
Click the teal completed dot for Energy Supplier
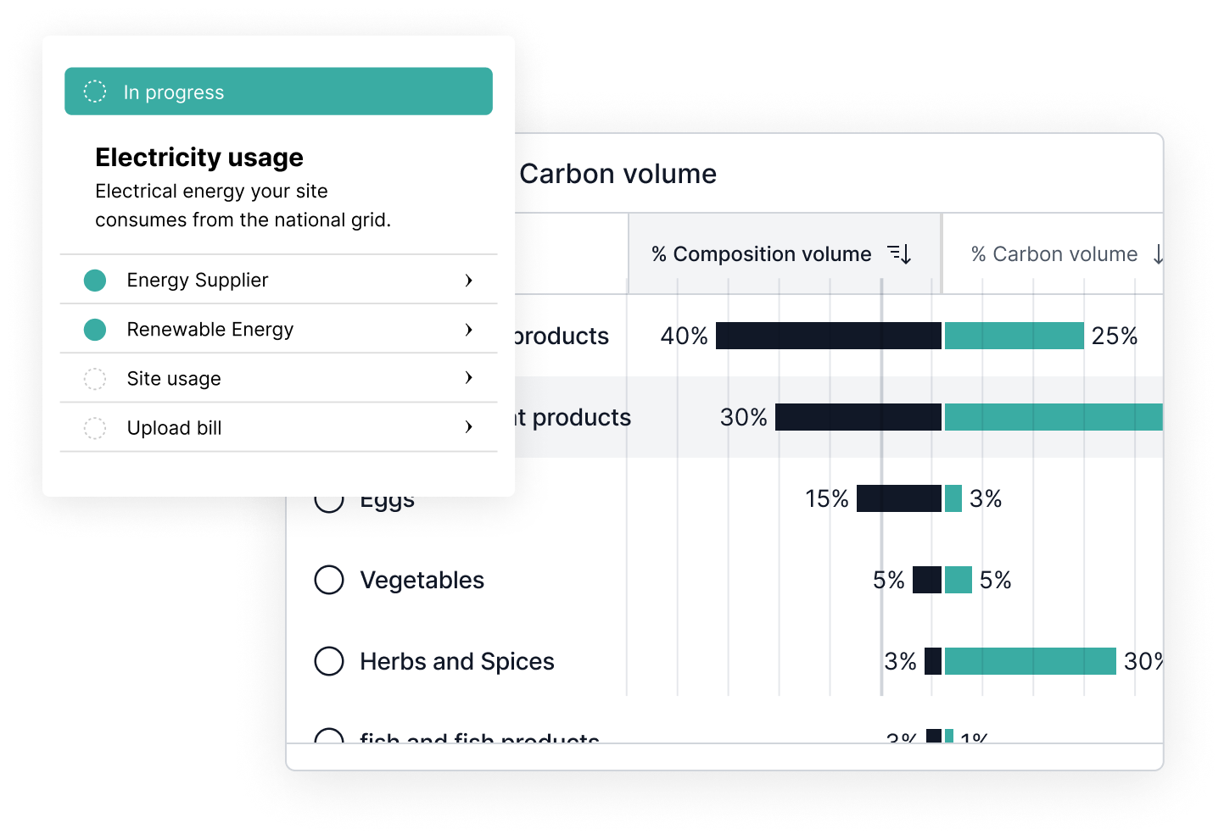pyautogui.click(x=95, y=281)
